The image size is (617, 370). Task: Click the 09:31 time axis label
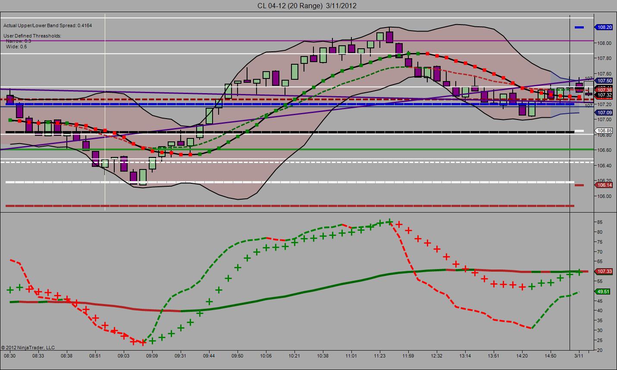coord(181,356)
